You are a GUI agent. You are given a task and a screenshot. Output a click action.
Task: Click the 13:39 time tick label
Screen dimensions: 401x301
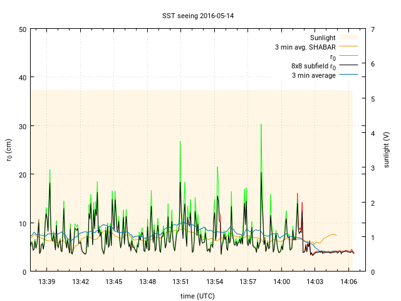(x=47, y=282)
